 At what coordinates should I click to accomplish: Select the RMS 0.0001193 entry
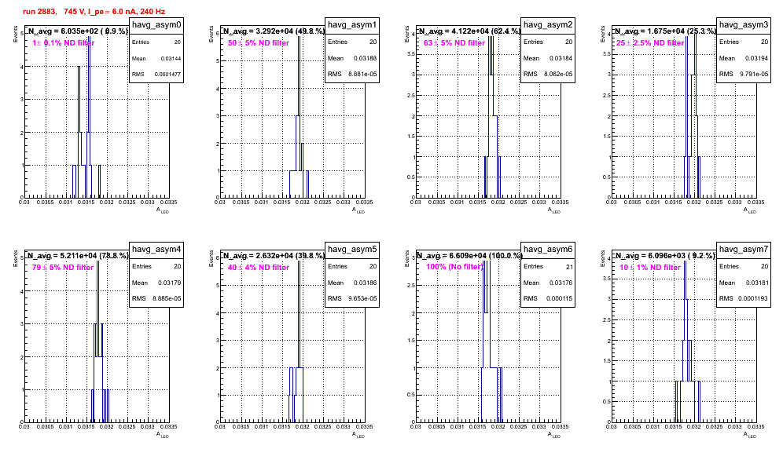[x=744, y=299]
